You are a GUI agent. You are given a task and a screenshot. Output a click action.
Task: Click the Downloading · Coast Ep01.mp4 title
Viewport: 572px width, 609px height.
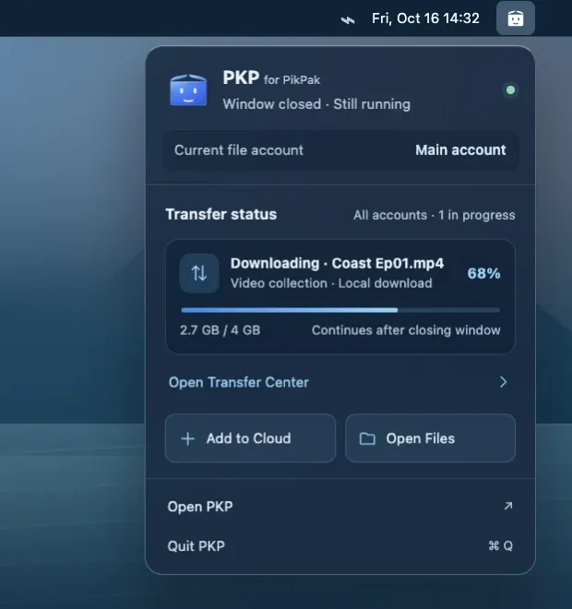tap(337, 263)
